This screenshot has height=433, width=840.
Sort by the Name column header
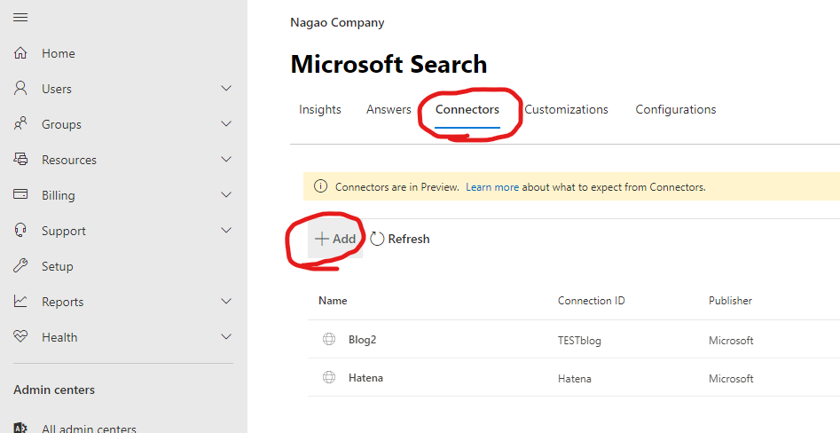(333, 301)
